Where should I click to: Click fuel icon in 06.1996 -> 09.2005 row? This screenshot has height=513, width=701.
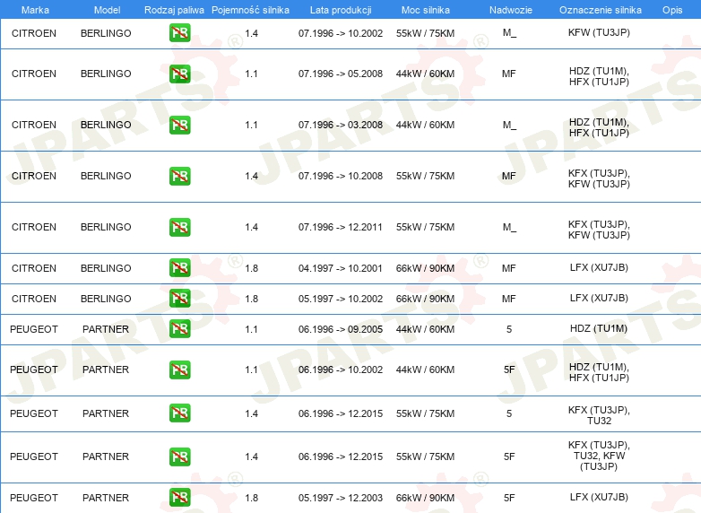tap(179, 329)
